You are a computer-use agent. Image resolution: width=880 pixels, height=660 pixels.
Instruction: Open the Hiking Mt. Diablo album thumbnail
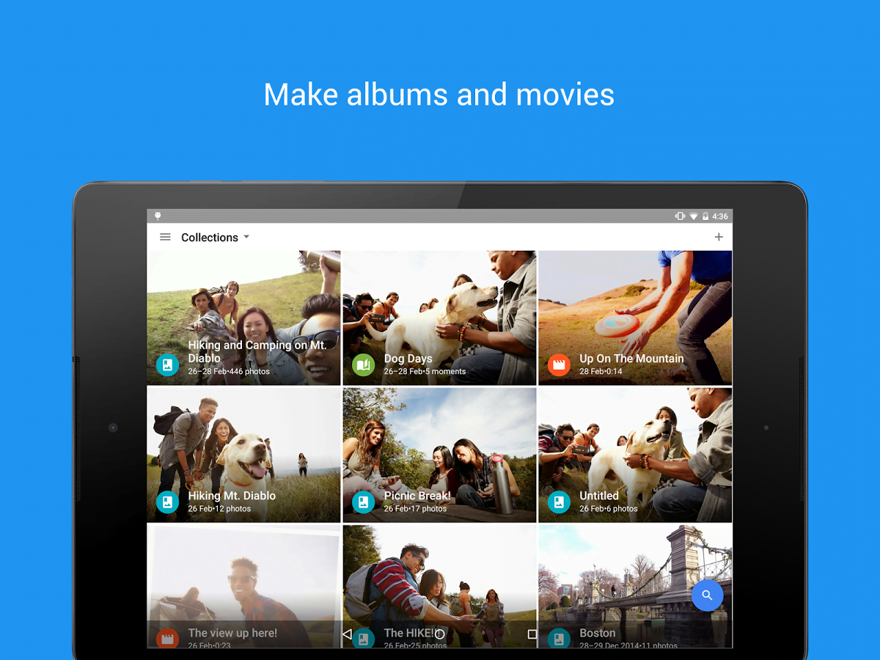coord(243,455)
